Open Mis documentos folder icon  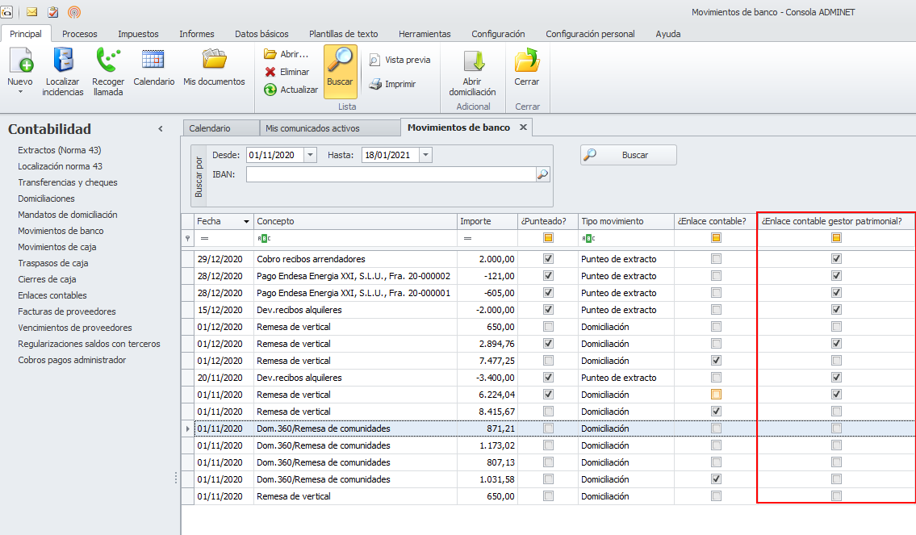(x=214, y=61)
